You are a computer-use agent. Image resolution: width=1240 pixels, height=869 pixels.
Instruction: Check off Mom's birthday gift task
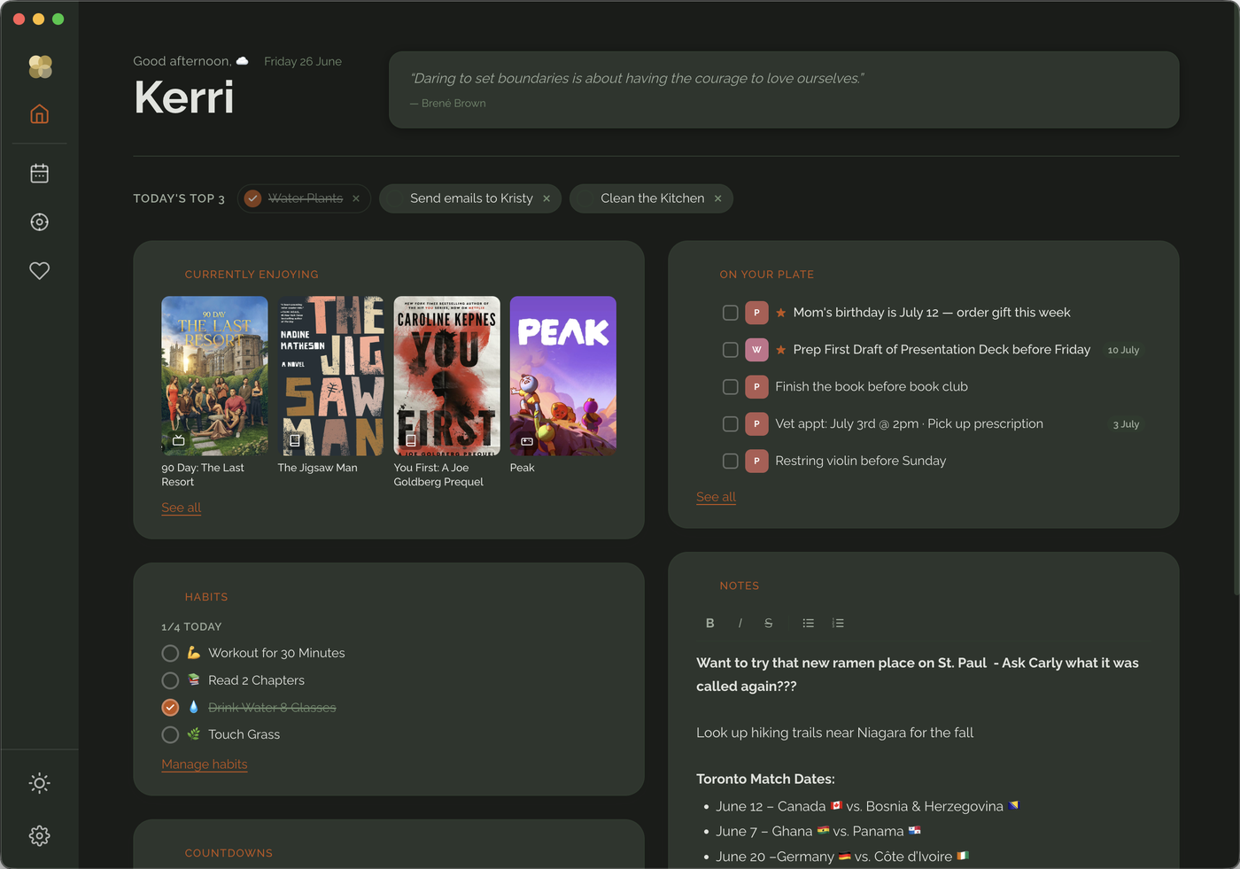(730, 313)
